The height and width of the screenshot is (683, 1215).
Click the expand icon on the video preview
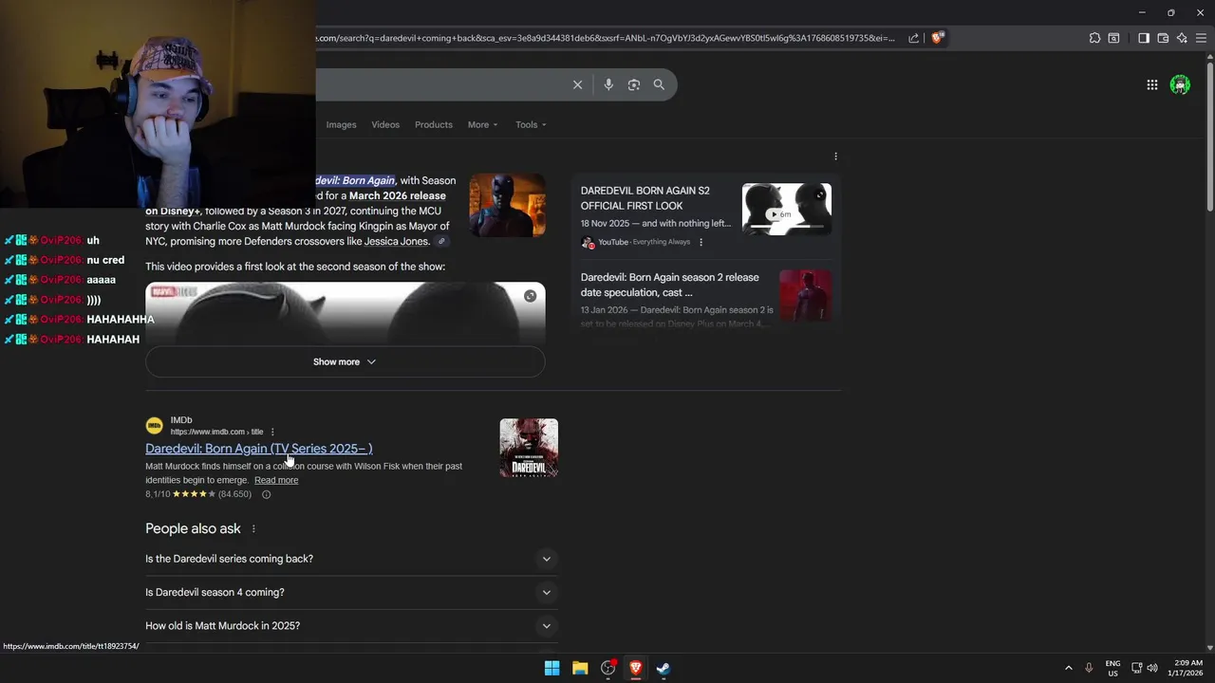point(530,296)
